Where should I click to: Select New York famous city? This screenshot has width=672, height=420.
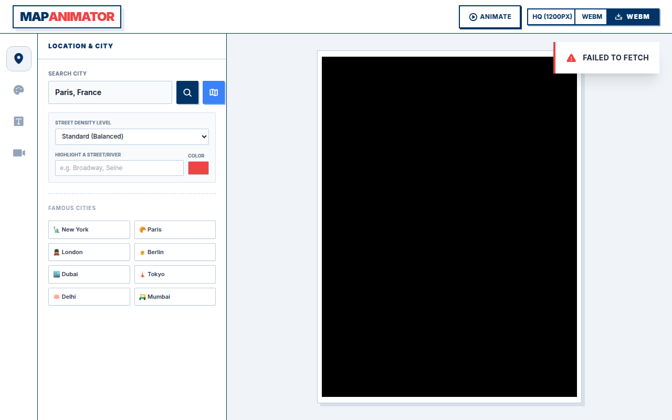point(89,229)
